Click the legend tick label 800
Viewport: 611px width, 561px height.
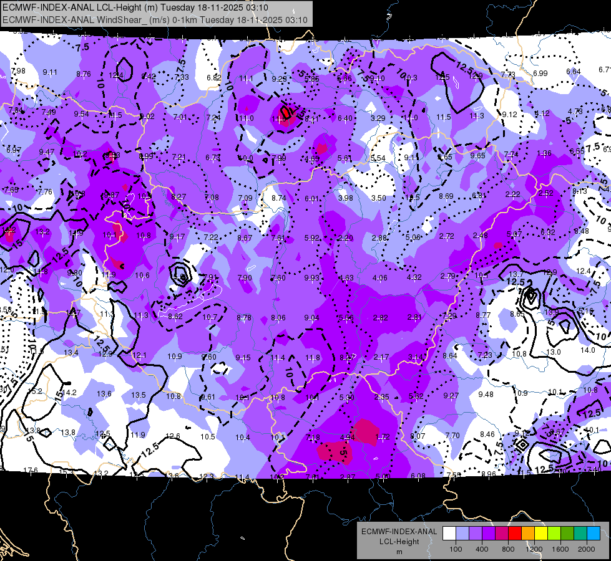click(508, 549)
